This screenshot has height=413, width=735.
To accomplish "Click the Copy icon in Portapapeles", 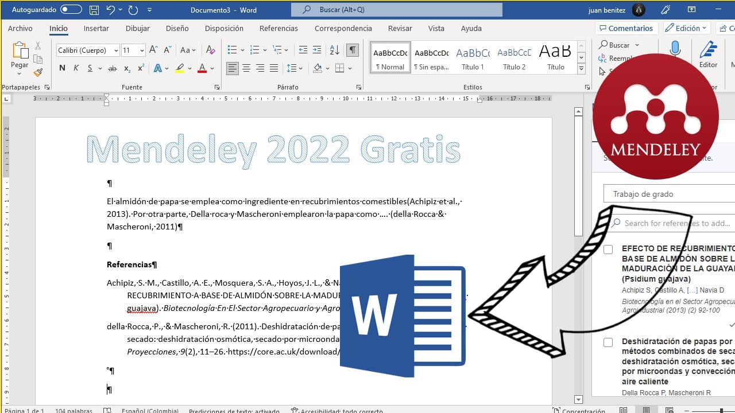I will pos(38,59).
